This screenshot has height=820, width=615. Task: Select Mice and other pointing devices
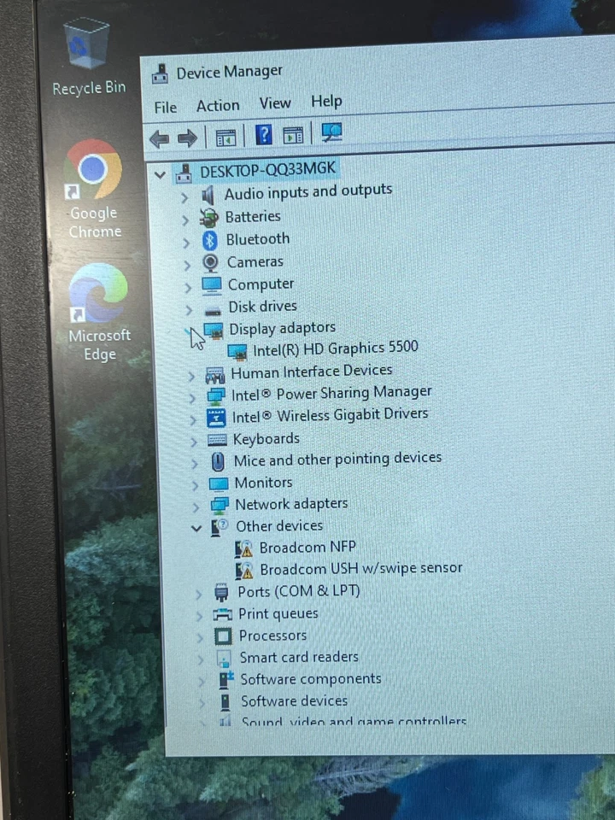click(x=337, y=460)
